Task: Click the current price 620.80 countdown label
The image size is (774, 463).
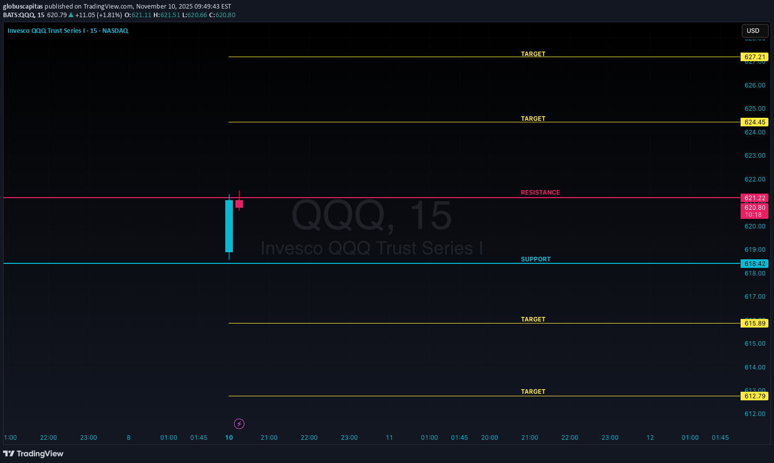Action: (754, 211)
